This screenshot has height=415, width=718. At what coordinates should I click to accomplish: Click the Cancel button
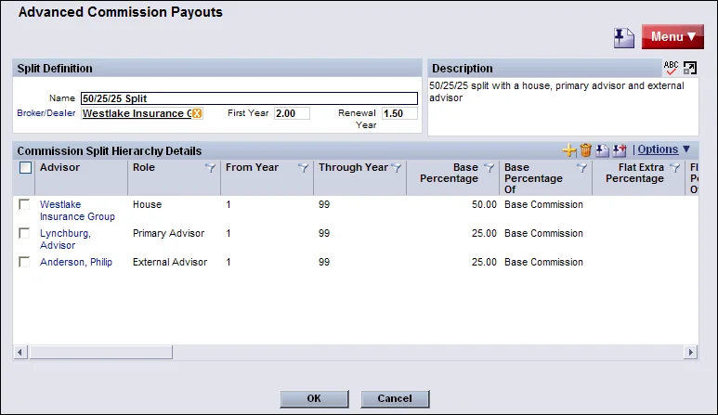point(395,398)
